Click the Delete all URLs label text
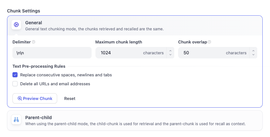Screen dimensions: 270x137 pyautogui.click(x=55, y=84)
